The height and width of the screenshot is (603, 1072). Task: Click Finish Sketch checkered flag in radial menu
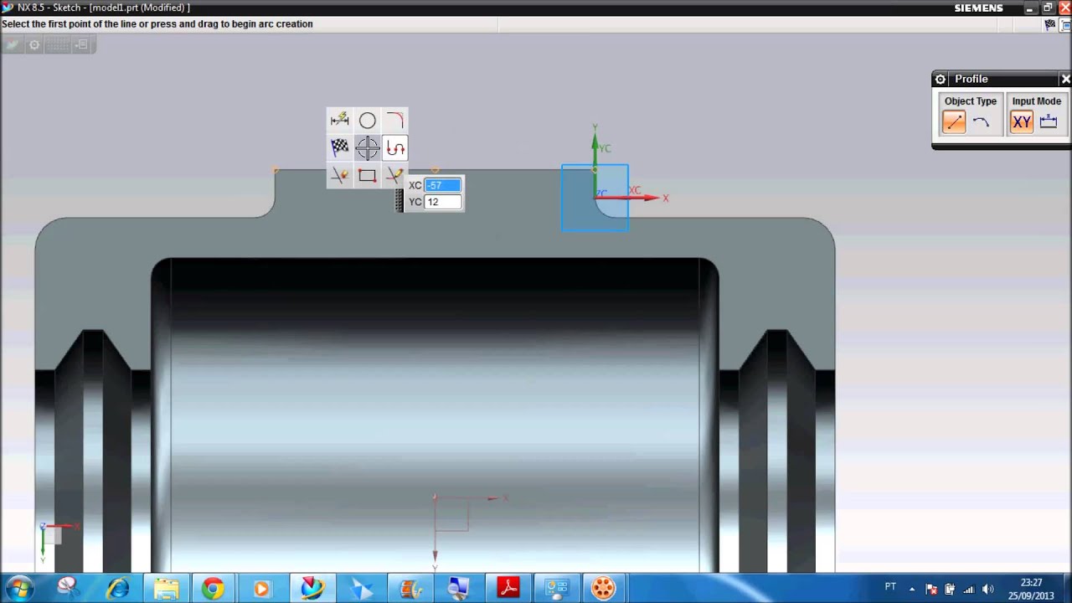coord(339,147)
